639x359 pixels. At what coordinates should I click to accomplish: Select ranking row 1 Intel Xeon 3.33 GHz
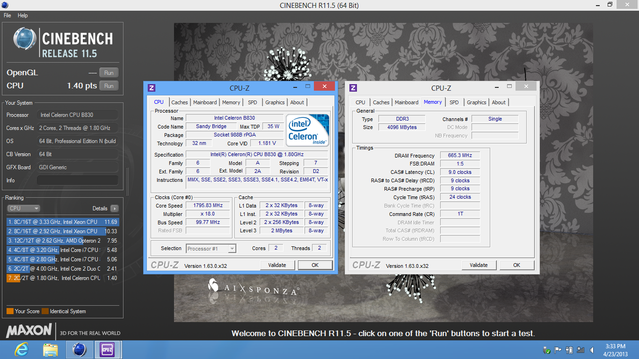(x=63, y=222)
